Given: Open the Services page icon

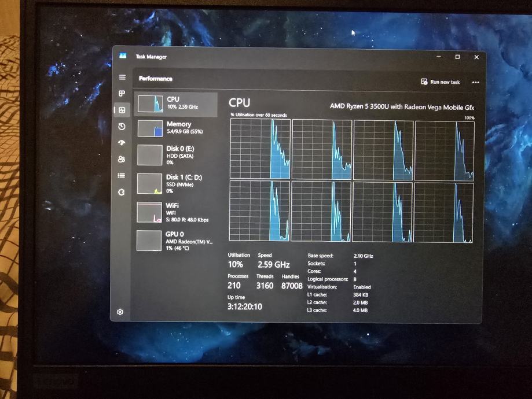Looking at the screenshot, I should [121, 192].
